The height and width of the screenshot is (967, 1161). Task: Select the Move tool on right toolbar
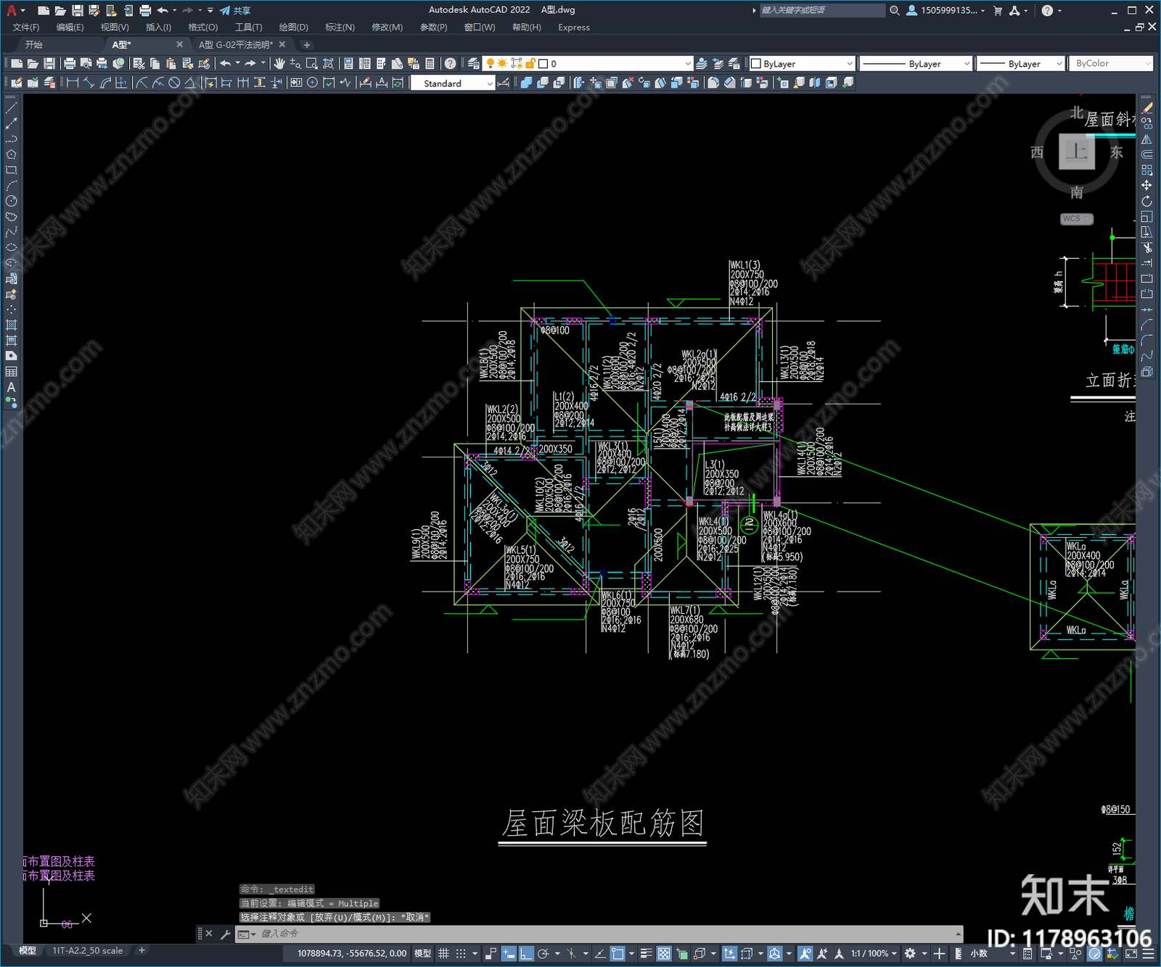pyautogui.click(x=1146, y=186)
